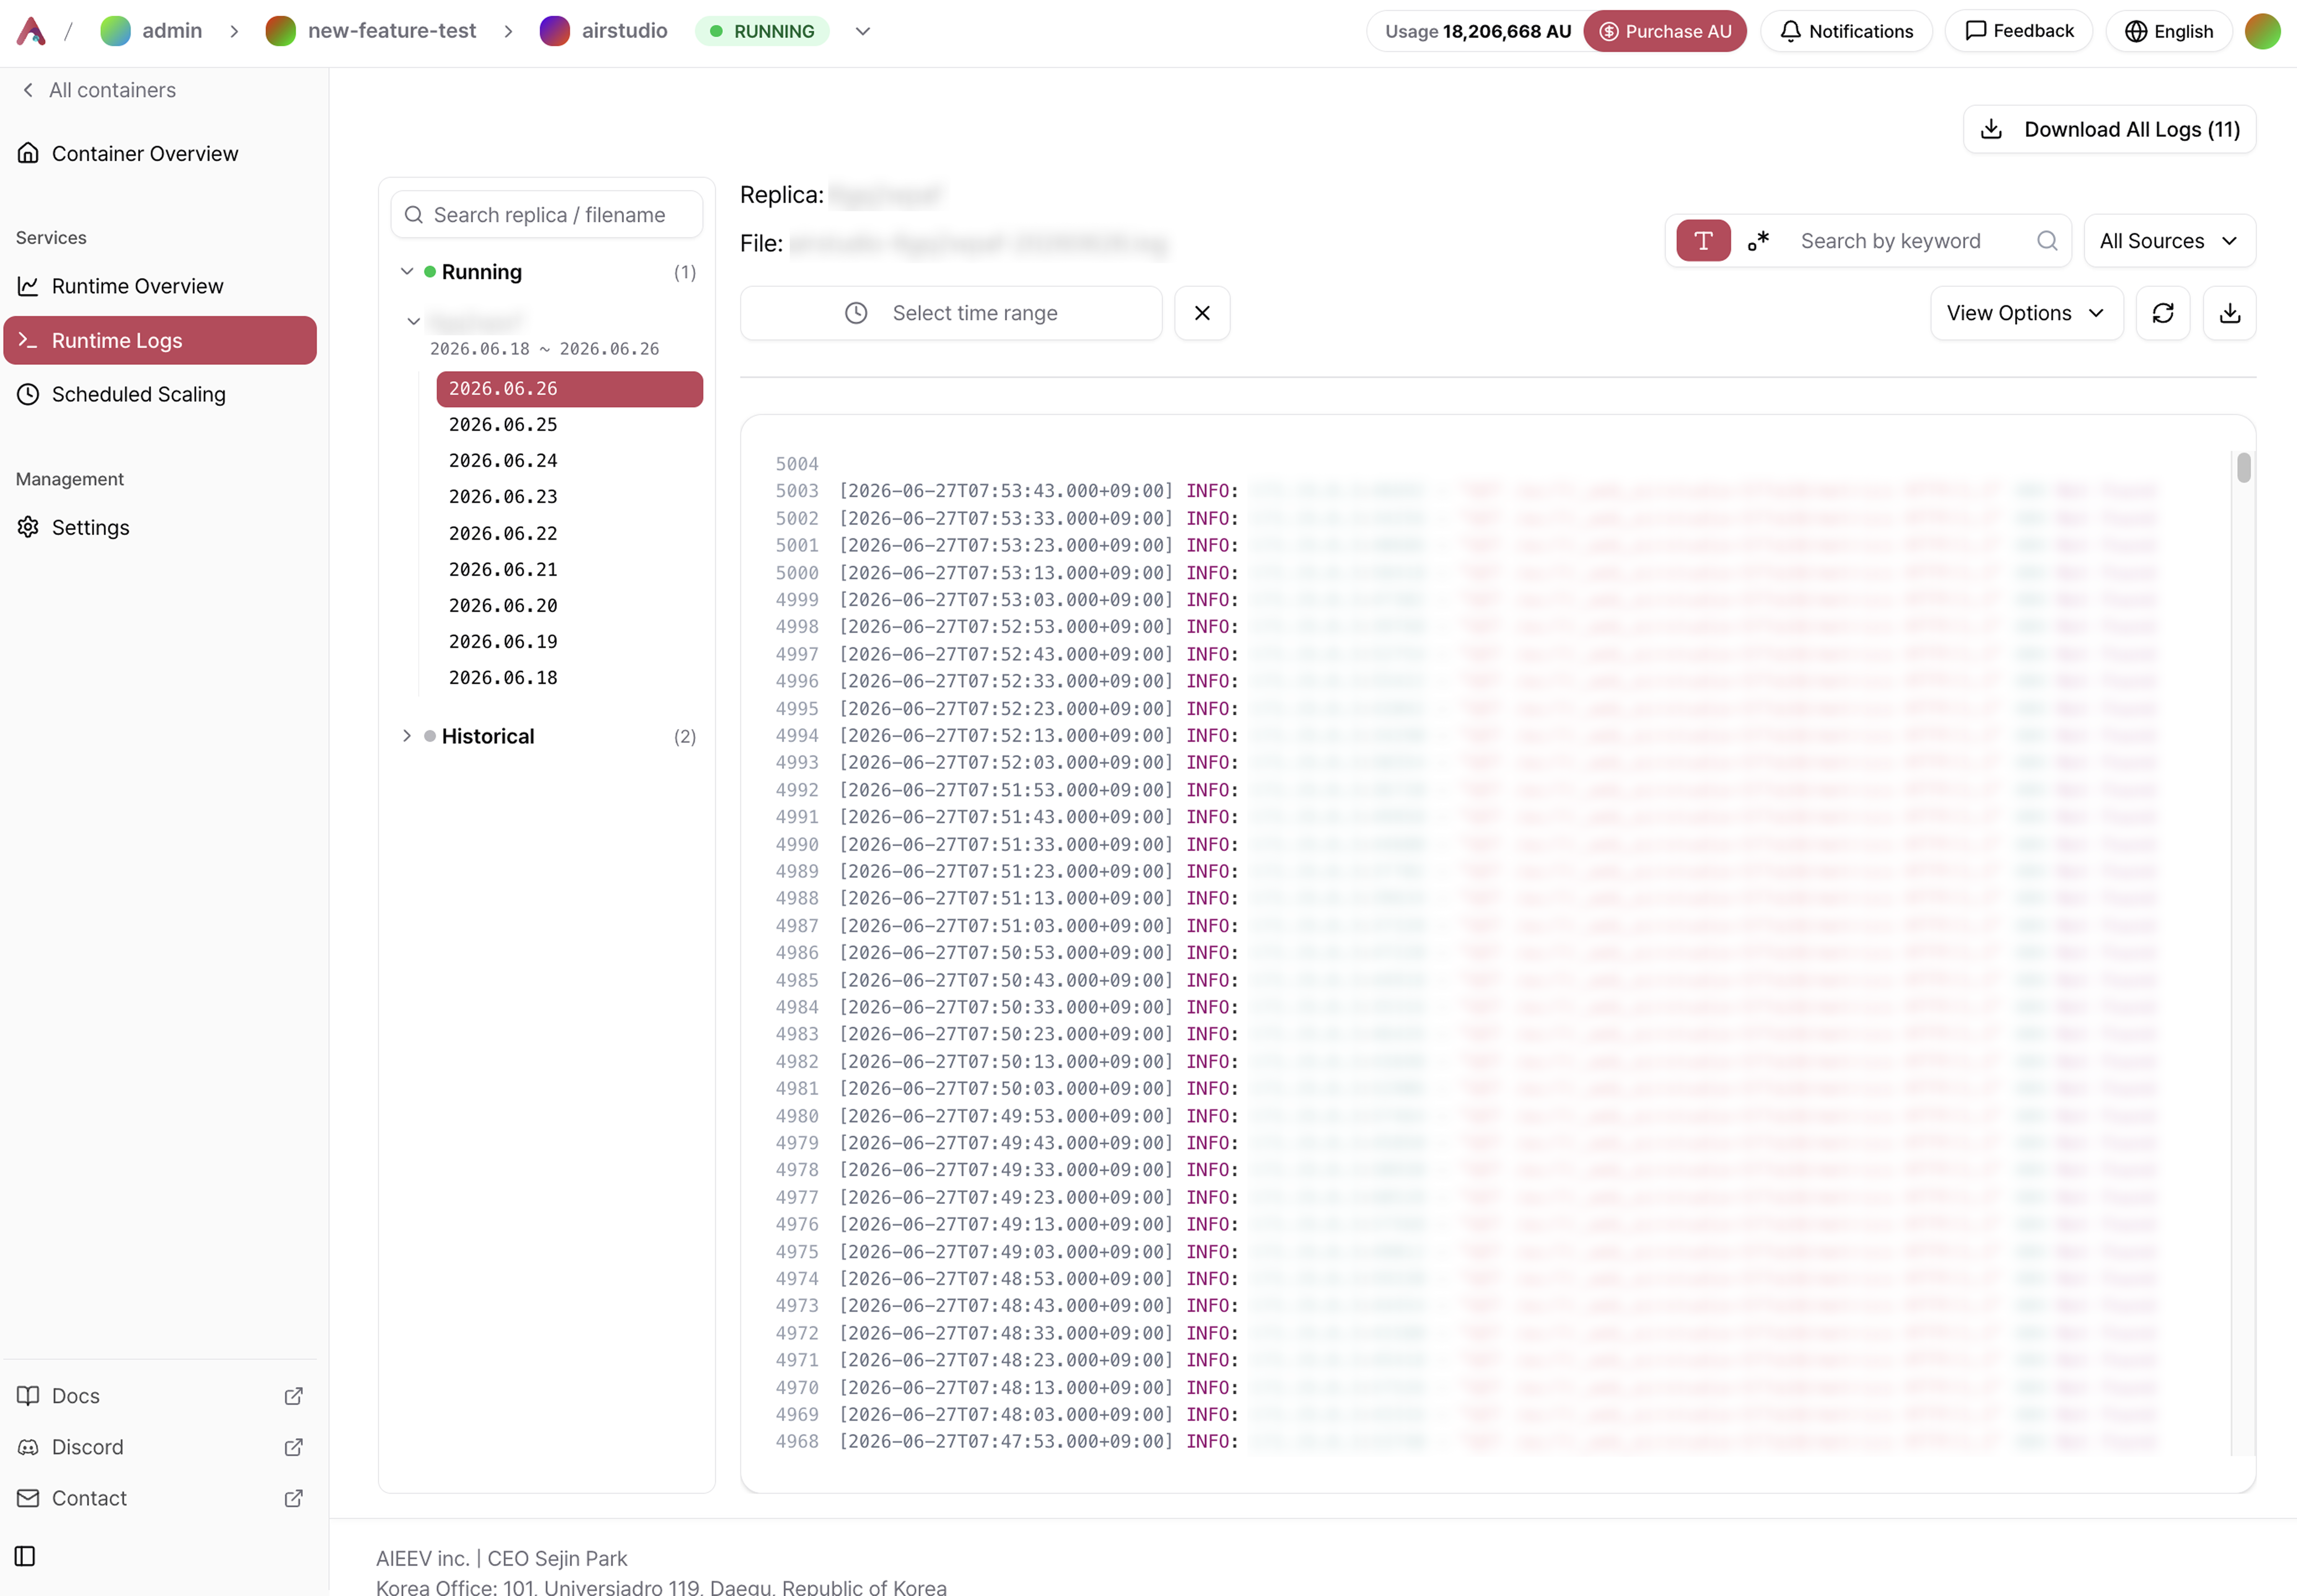Focus the Search replica / filename field
2297x1596 pixels.
coord(547,215)
